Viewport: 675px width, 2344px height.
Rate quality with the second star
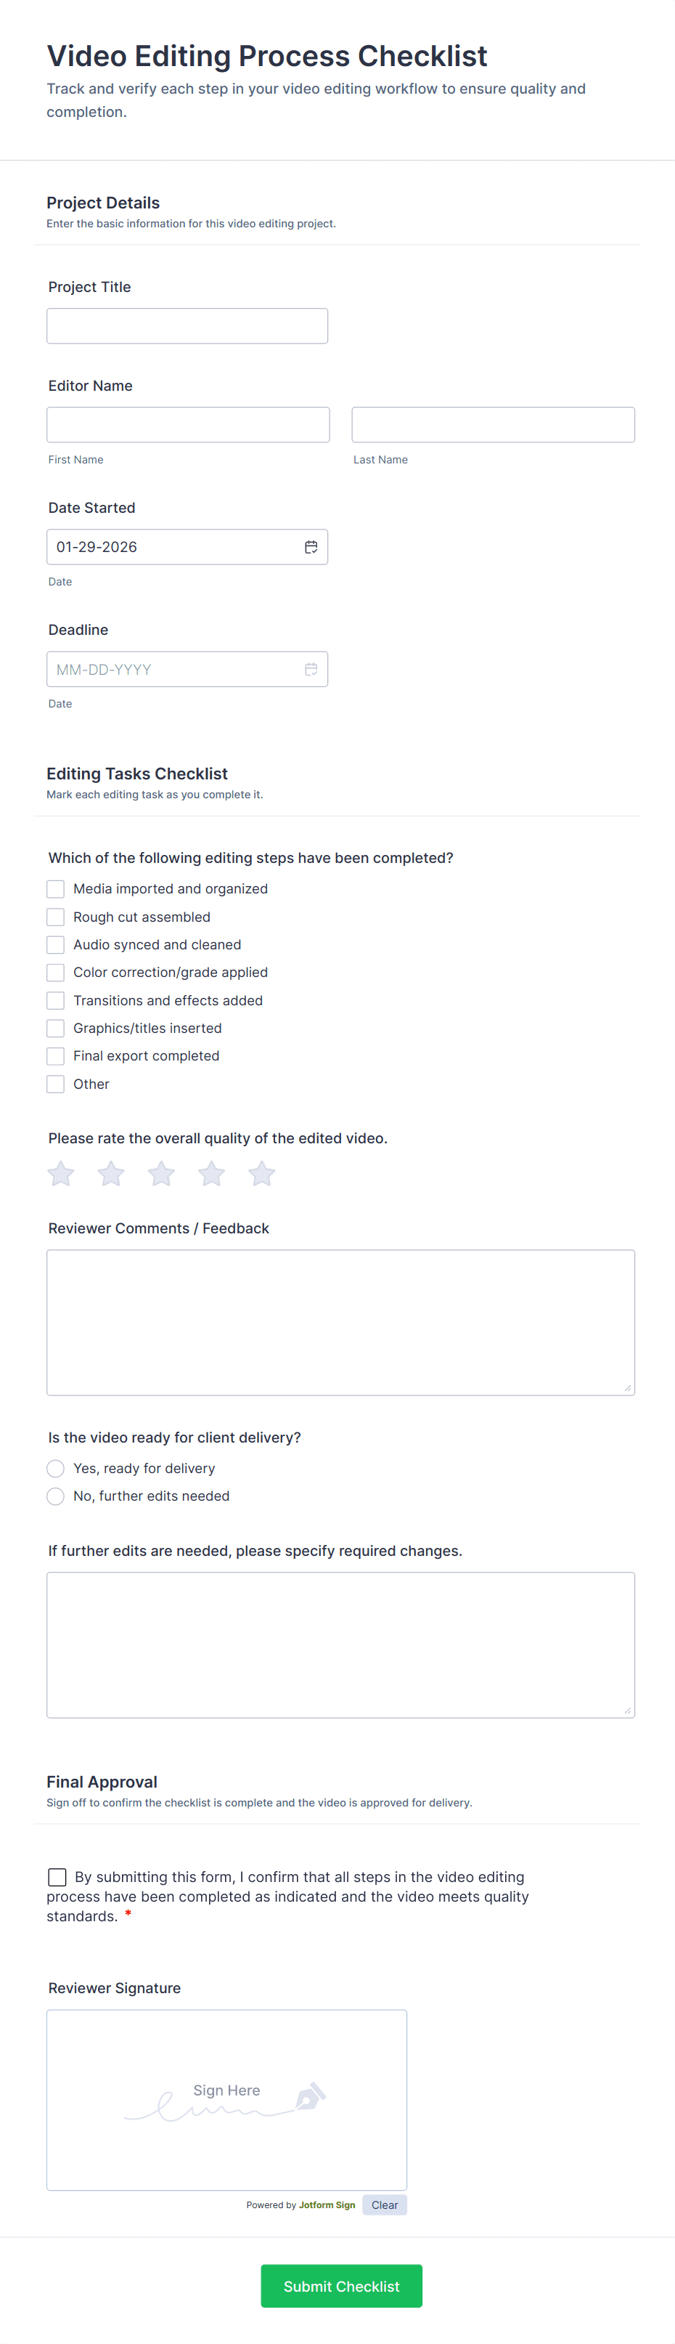coord(111,1174)
